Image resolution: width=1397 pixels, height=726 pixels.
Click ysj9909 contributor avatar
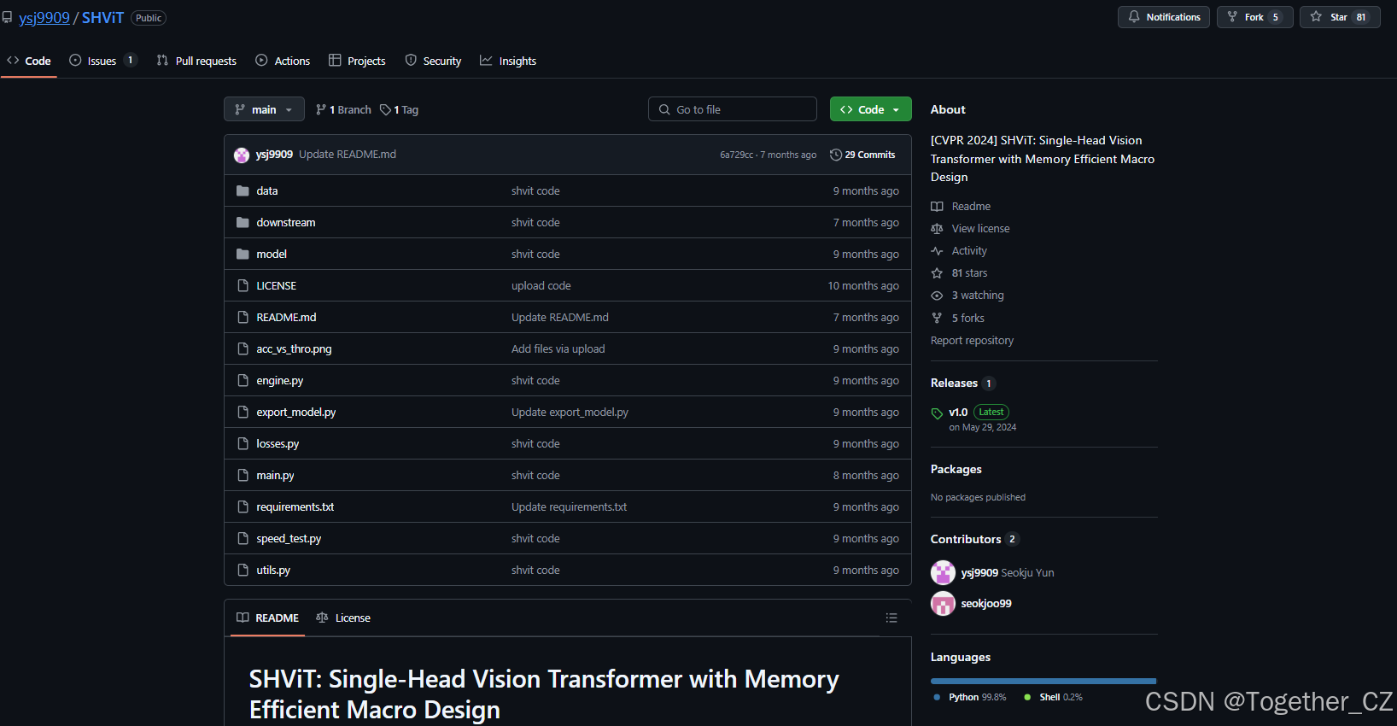point(943,572)
